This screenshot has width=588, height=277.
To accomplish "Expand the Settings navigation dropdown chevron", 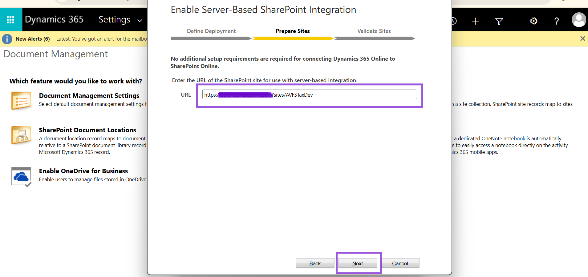I will pos(140,21).
